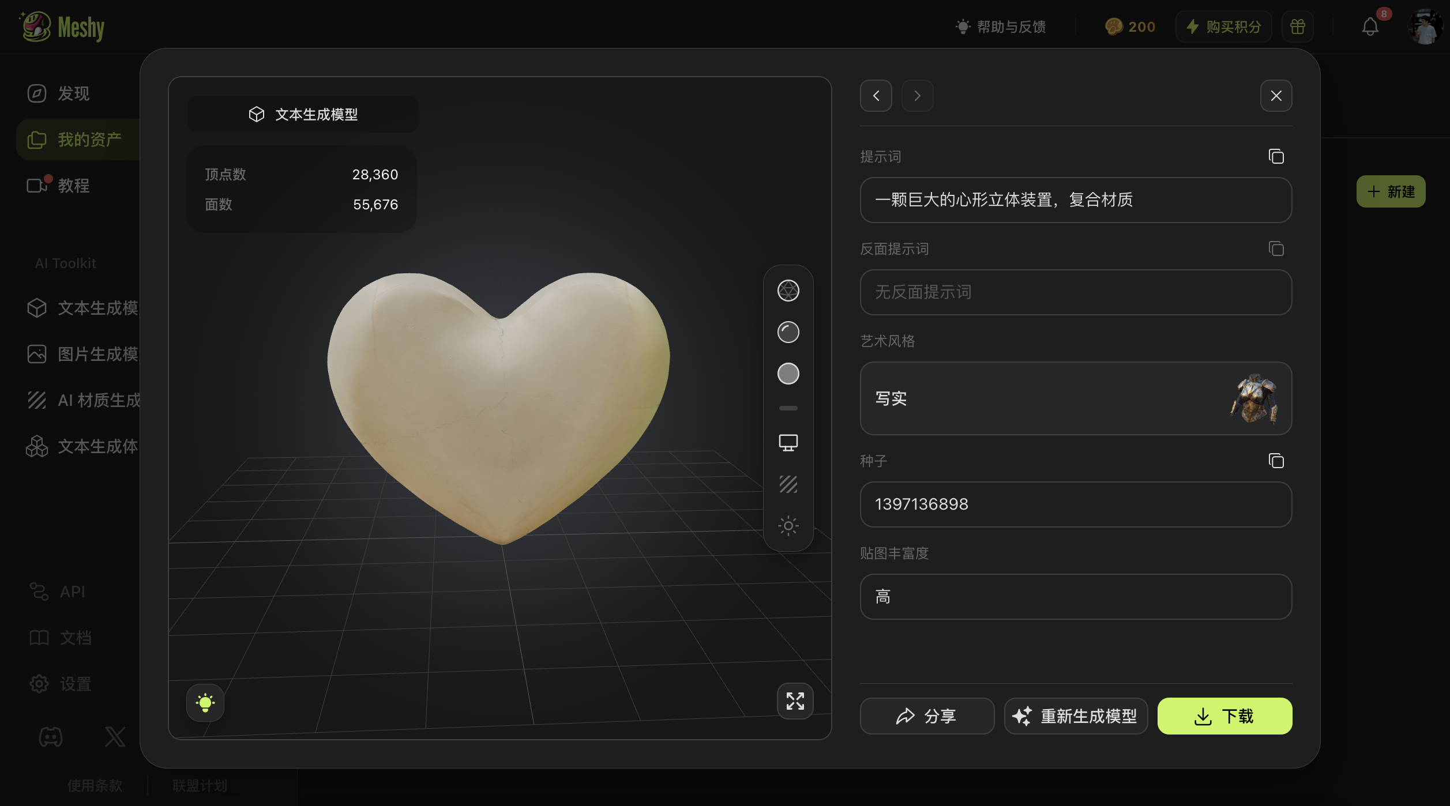The width and height of the screenshot is (1450, 806).
Task: Copy the 提示词 prompt text
Action: pos(1276,156)
